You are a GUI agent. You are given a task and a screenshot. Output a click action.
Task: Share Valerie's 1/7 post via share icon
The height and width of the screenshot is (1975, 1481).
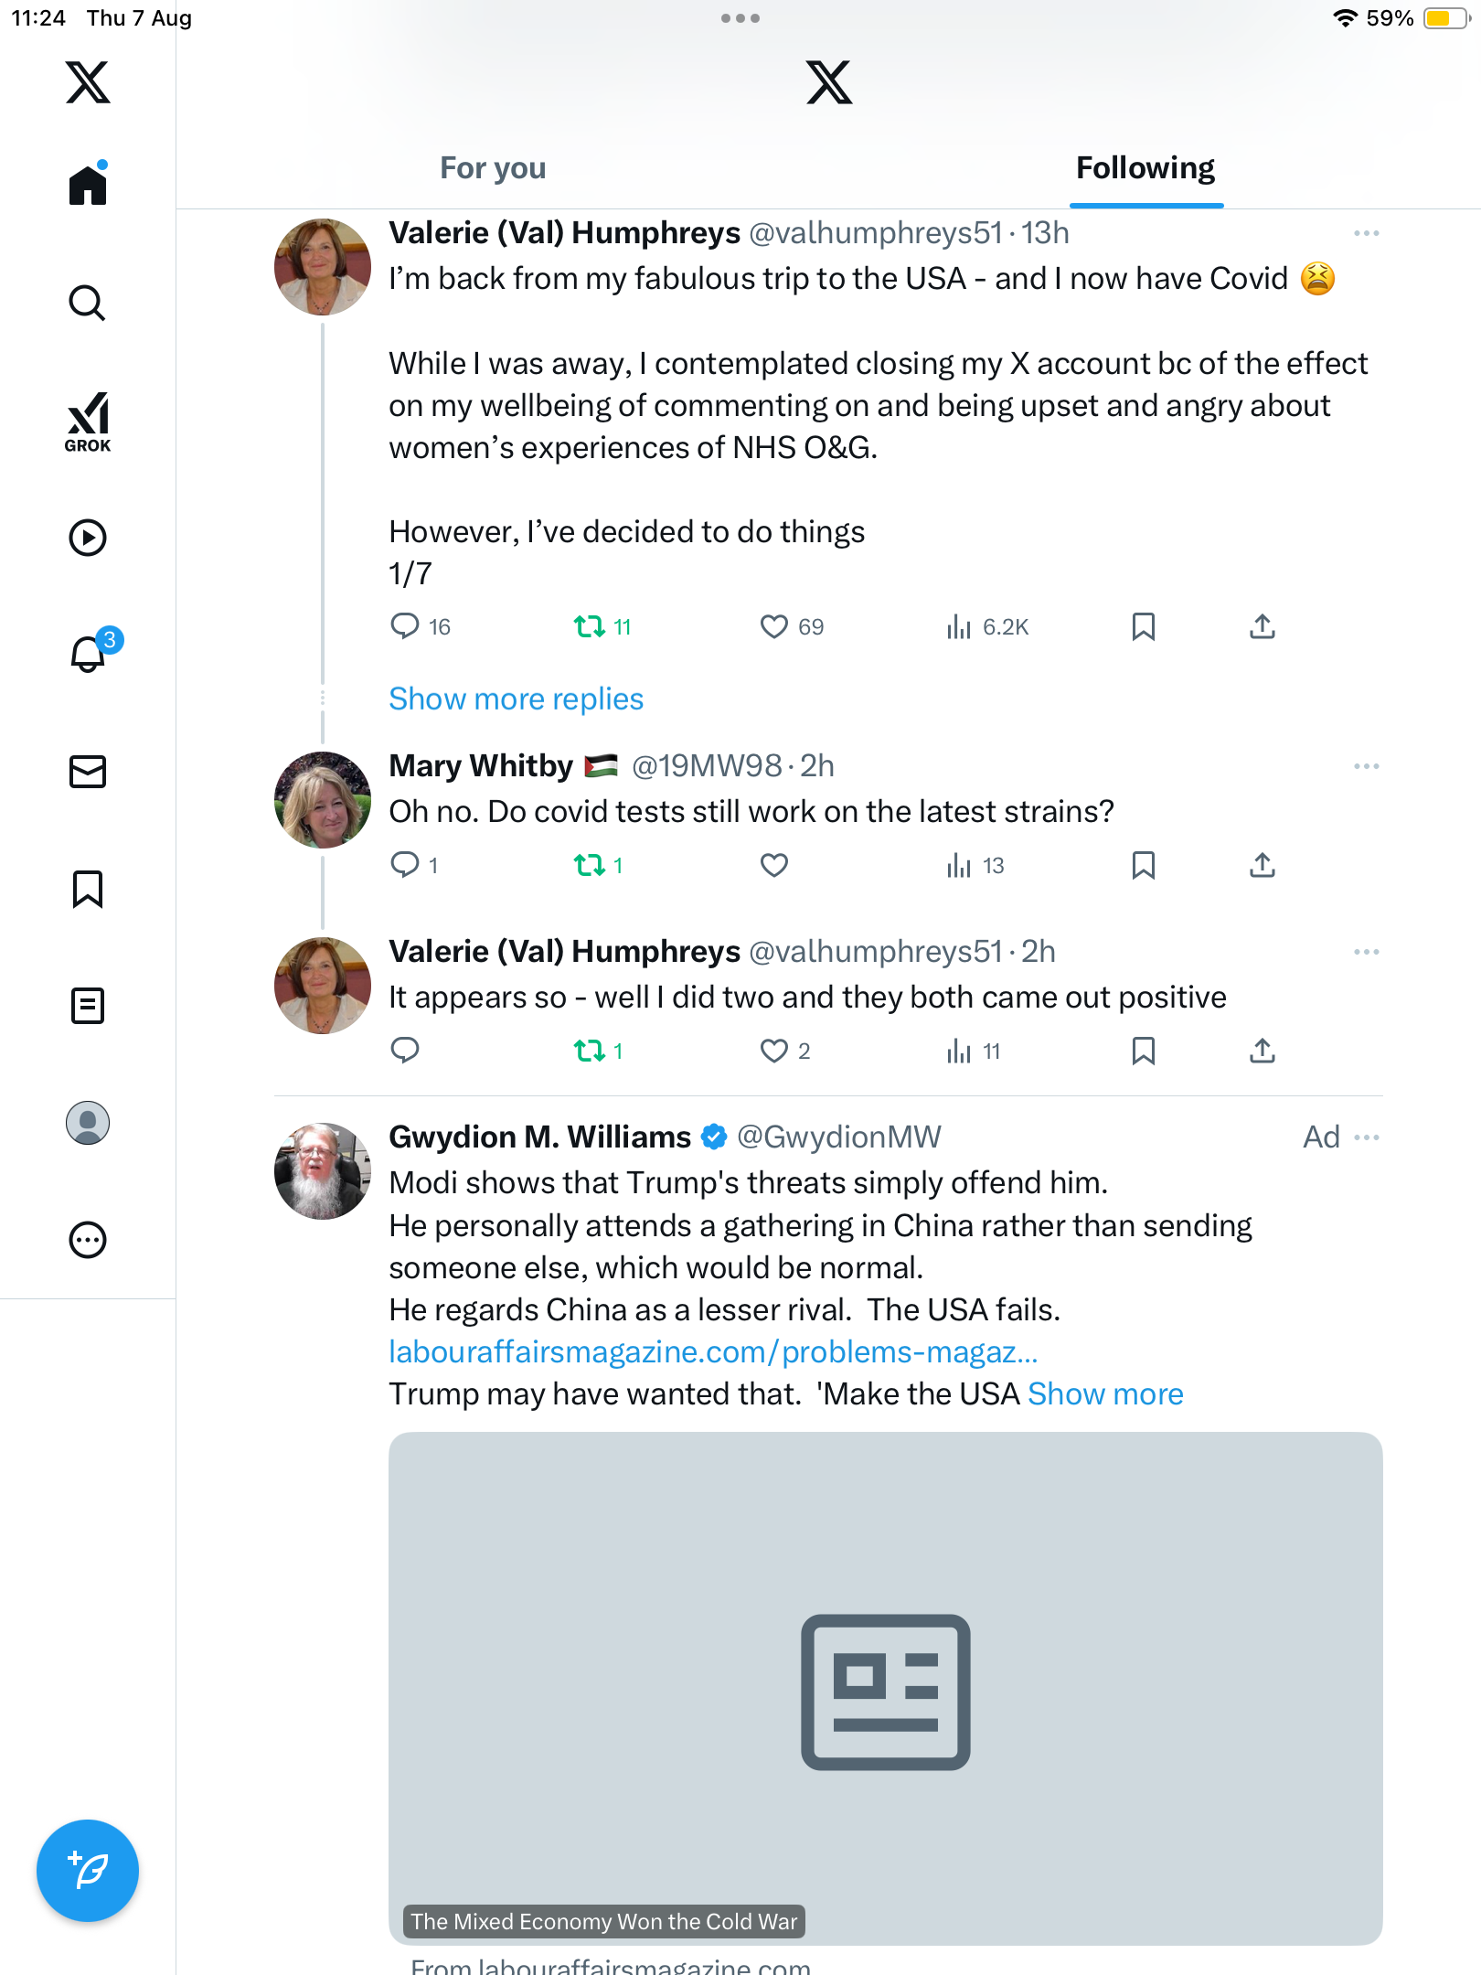coord(1262,626)
